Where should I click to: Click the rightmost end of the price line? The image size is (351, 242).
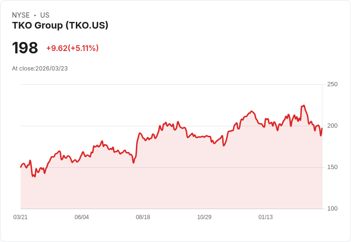(x=322, y=128)
